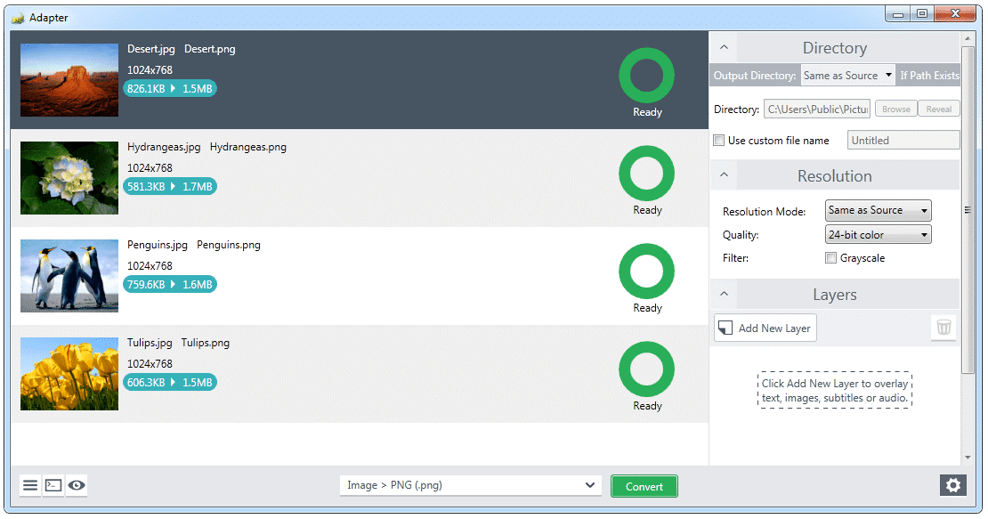Collapse the Directory panel

click(x=724, y=47)
